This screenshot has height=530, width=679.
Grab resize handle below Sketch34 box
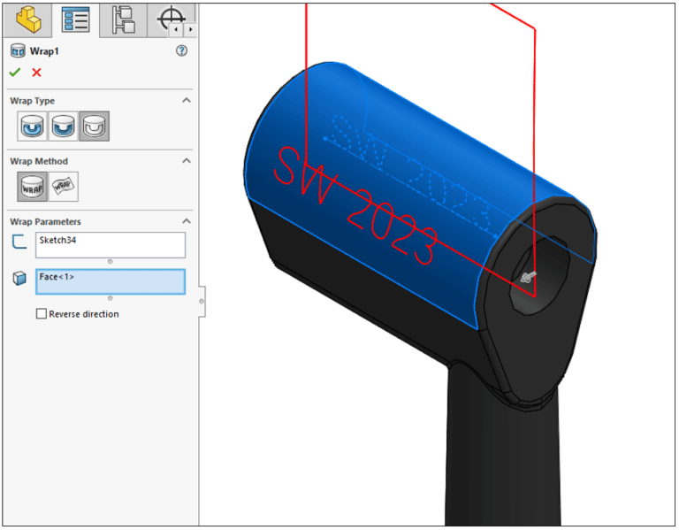coord(110,261)
